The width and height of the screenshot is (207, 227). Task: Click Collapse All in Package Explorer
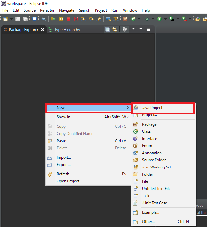click(x=108, y=29)
